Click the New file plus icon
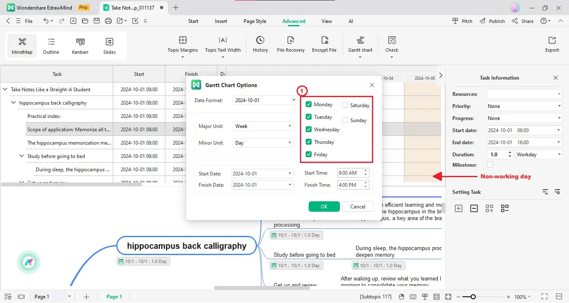Screen dimensions: 569x303 [x=73, y=21]
